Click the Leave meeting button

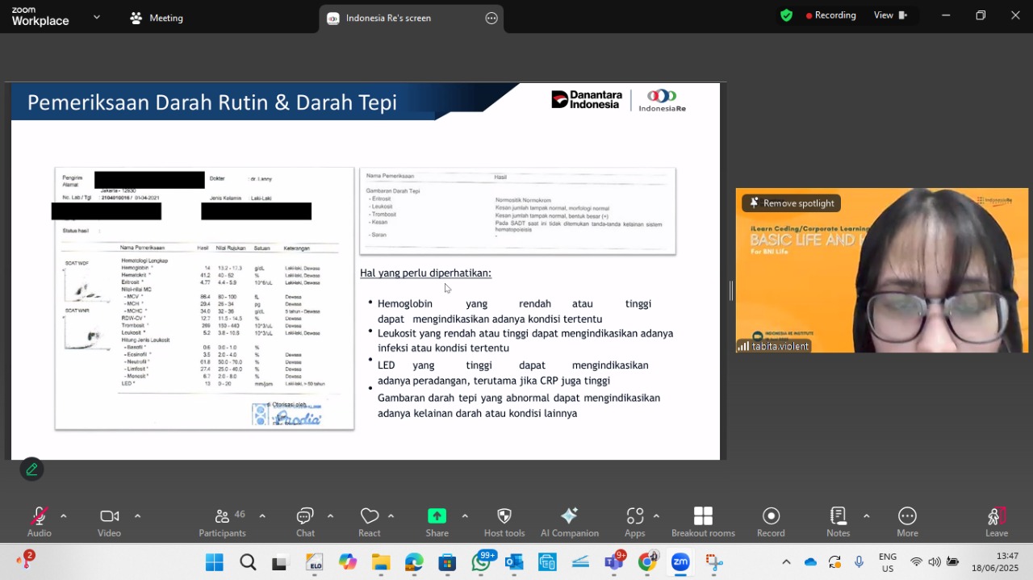997,522
